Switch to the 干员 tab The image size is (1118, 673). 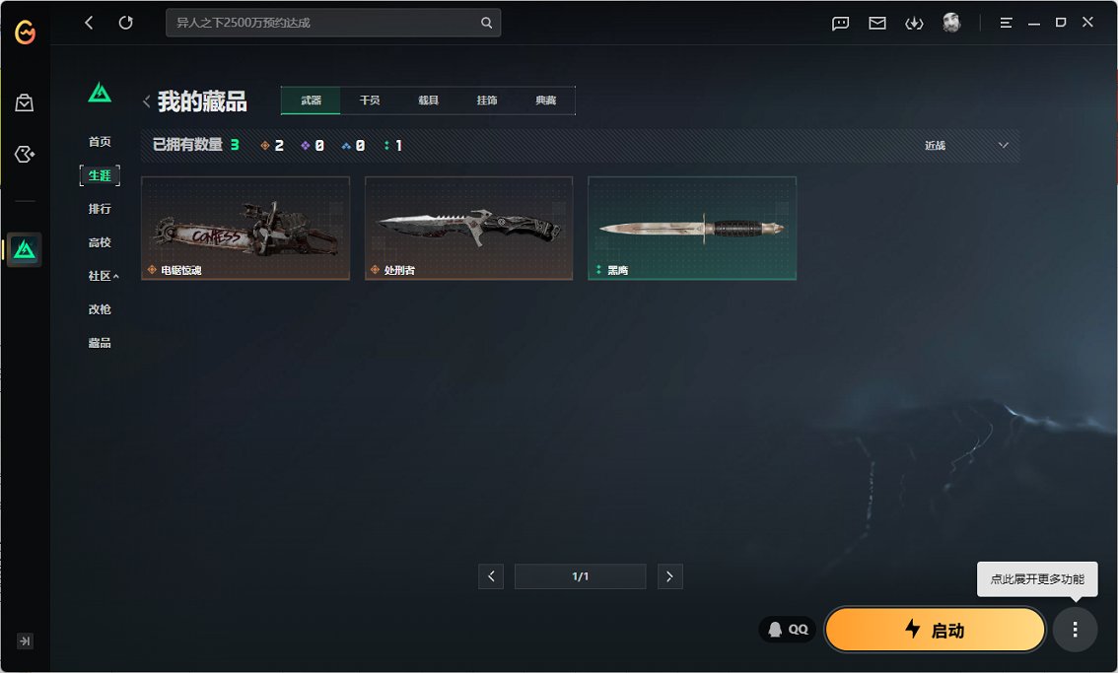click(370, 101)
